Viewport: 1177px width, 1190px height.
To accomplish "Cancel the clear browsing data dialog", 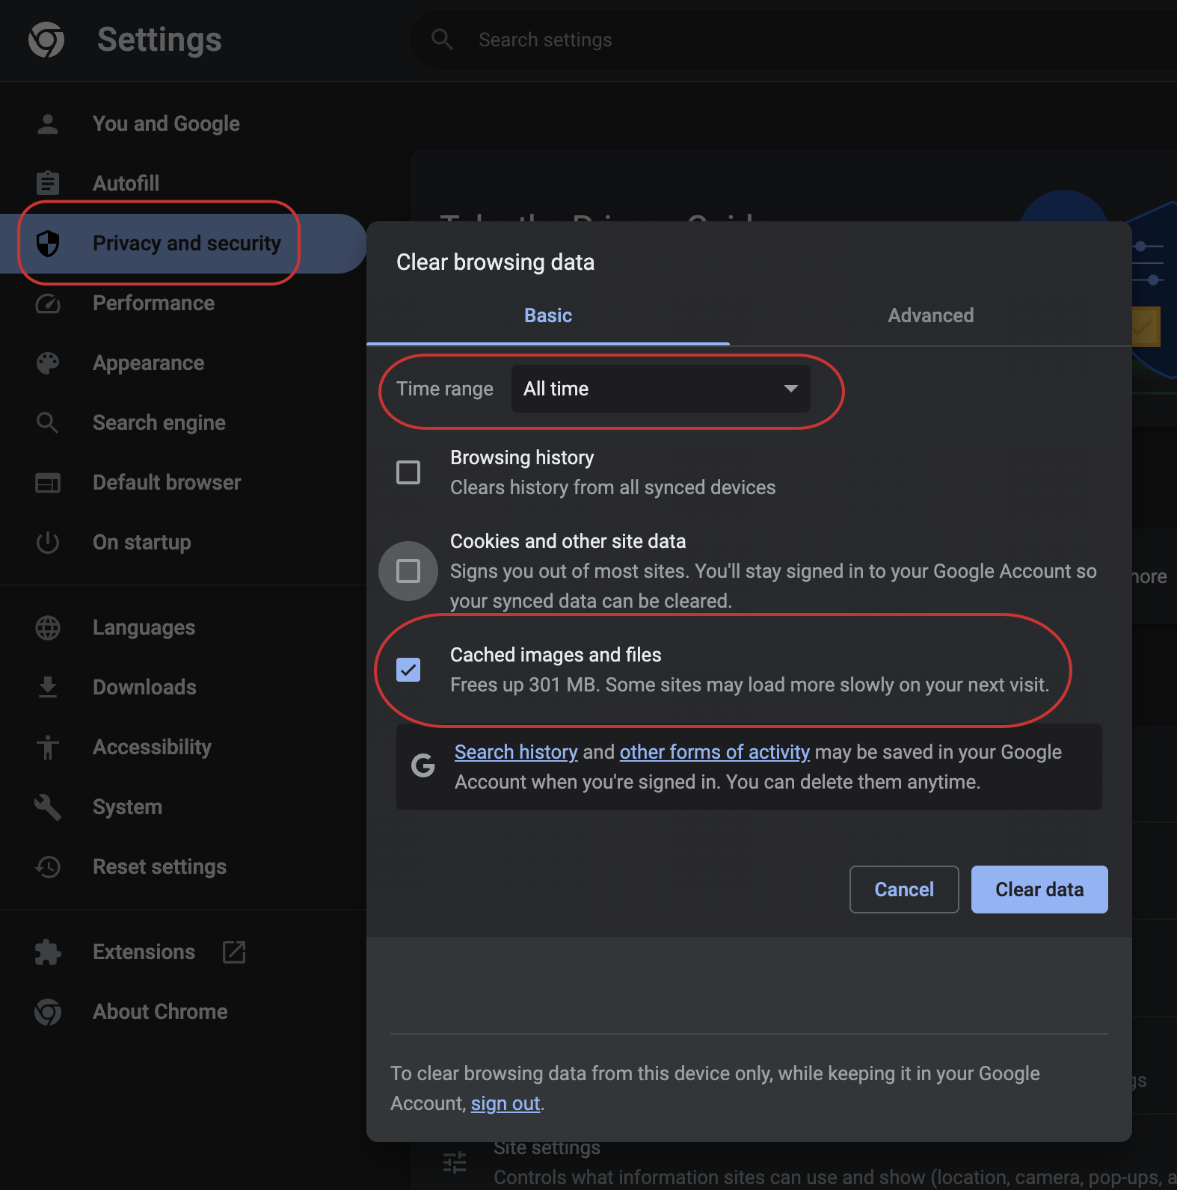I will [x=903, y=890].
